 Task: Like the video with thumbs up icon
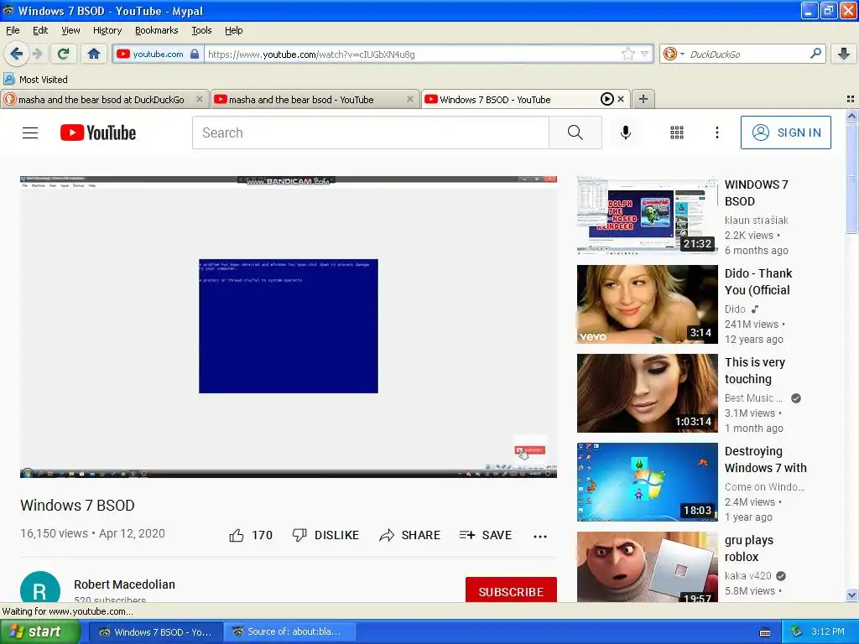point(237,536)
